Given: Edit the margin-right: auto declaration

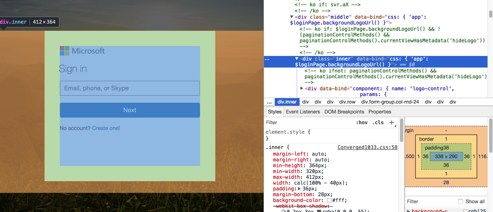Looking at the screenshot, I should 301,160.
